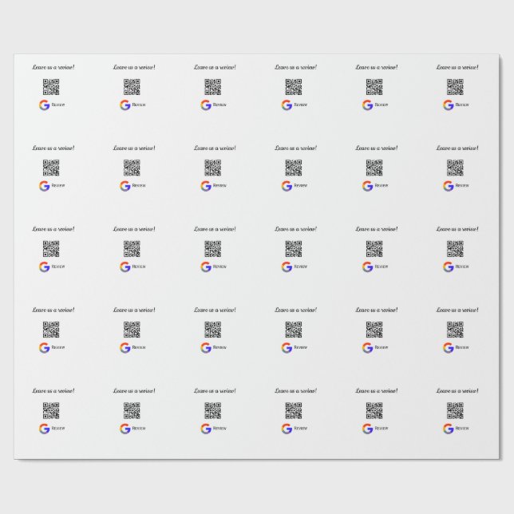Click the QR code on the top-right sticker
This screenshot has width=514, height=514.
455,87
